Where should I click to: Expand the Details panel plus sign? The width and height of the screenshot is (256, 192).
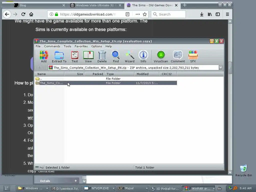[75, 181]
